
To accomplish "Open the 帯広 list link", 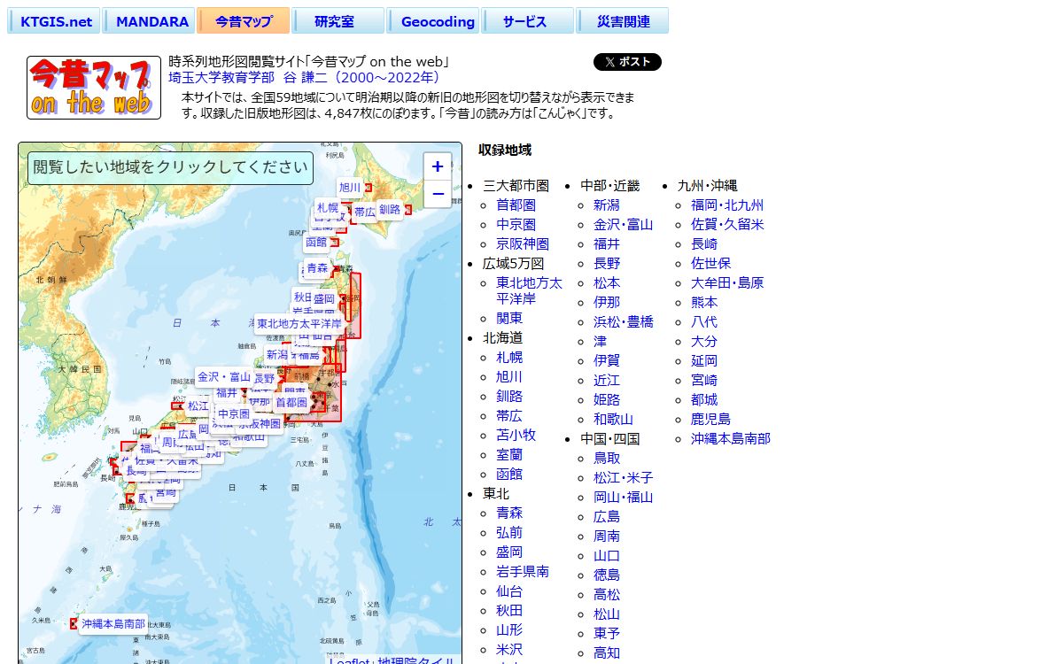I will pyautogui.click(x=509, y=415).
